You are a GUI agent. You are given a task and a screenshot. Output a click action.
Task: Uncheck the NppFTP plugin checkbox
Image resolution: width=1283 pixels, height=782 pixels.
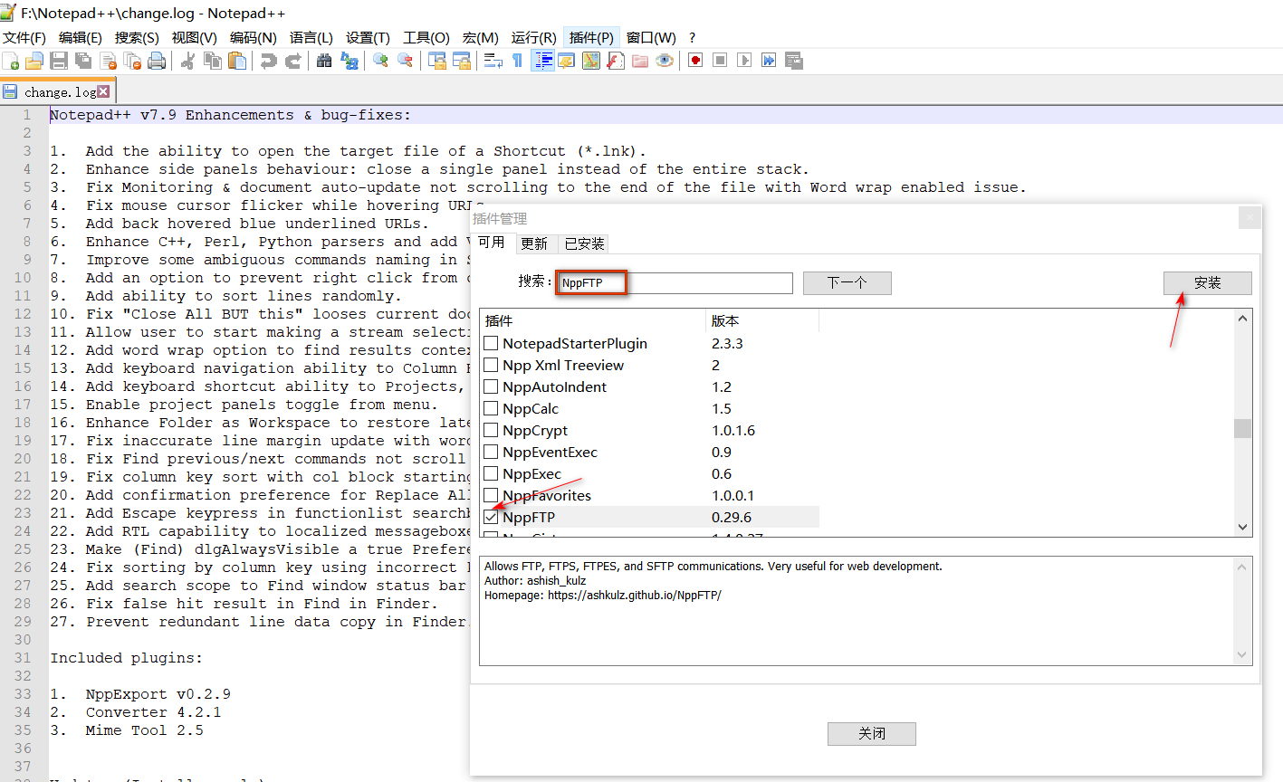[491, 518]
